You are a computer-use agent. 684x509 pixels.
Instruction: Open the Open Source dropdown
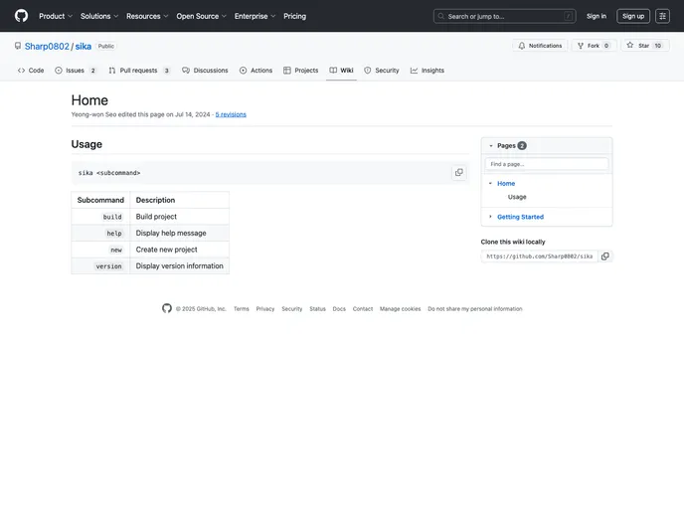click(x=201, y=16)
